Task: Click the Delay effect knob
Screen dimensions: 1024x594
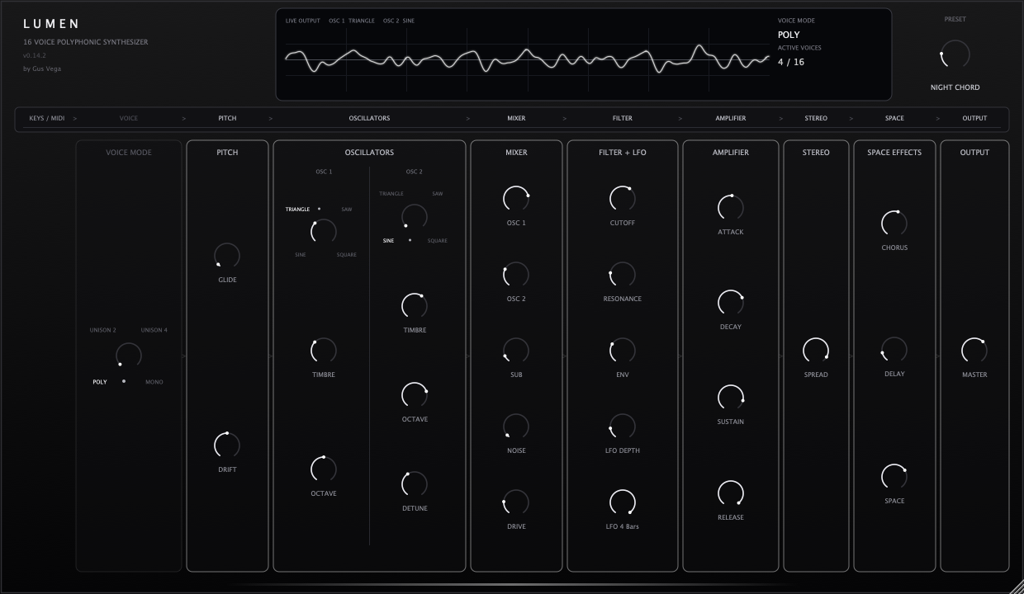Action: (x=894, y=350)
